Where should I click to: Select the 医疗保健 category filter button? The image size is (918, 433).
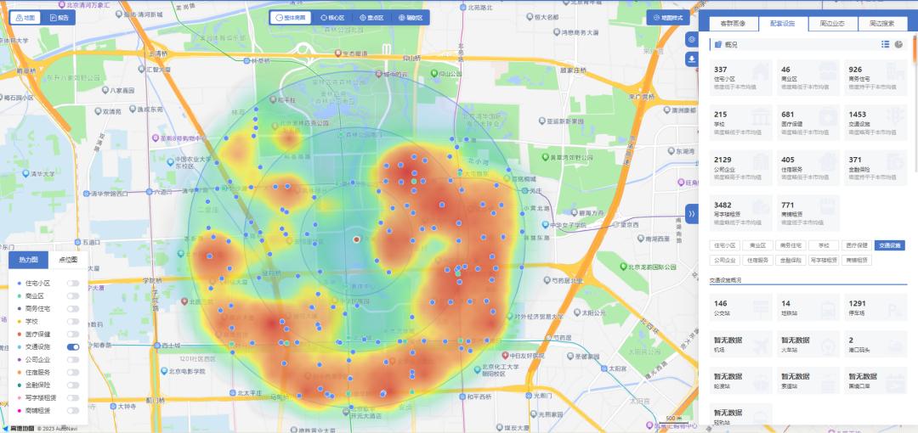click(x=857, y=245)
